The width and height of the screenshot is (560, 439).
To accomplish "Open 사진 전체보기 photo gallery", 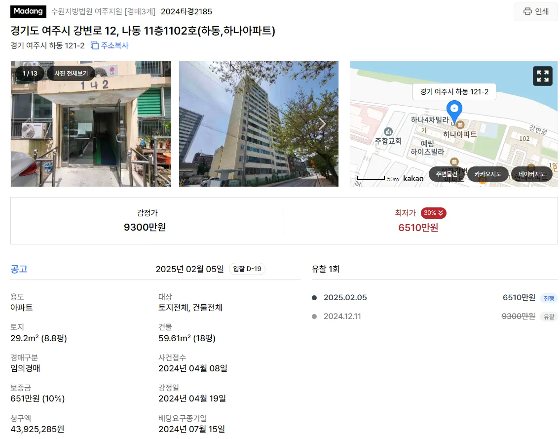I will (71, 73).
